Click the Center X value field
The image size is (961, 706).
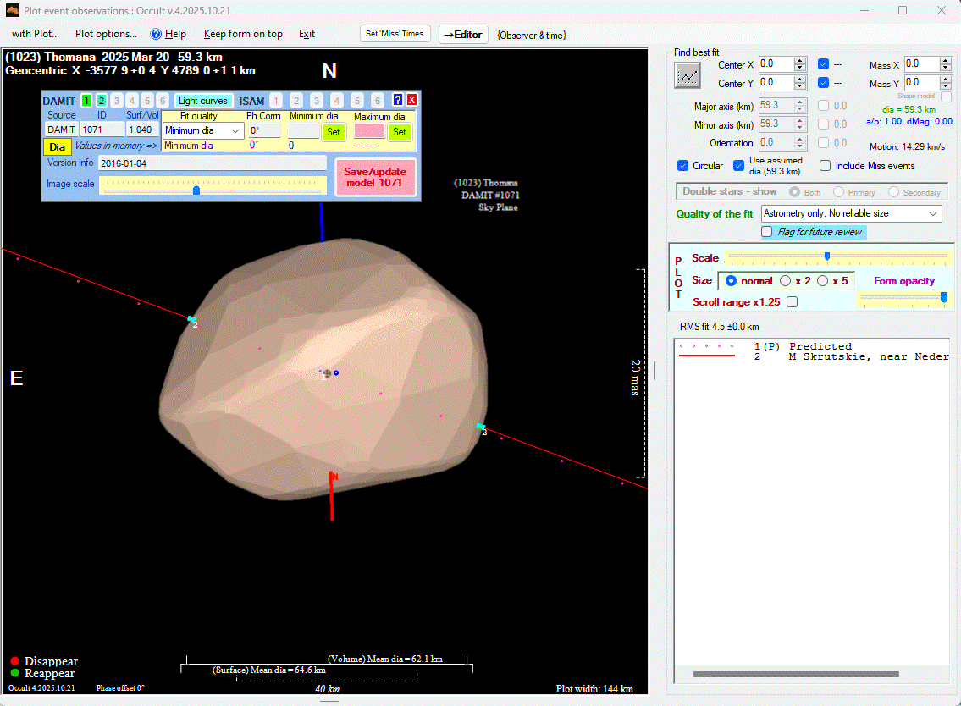(x=776, y=64)
